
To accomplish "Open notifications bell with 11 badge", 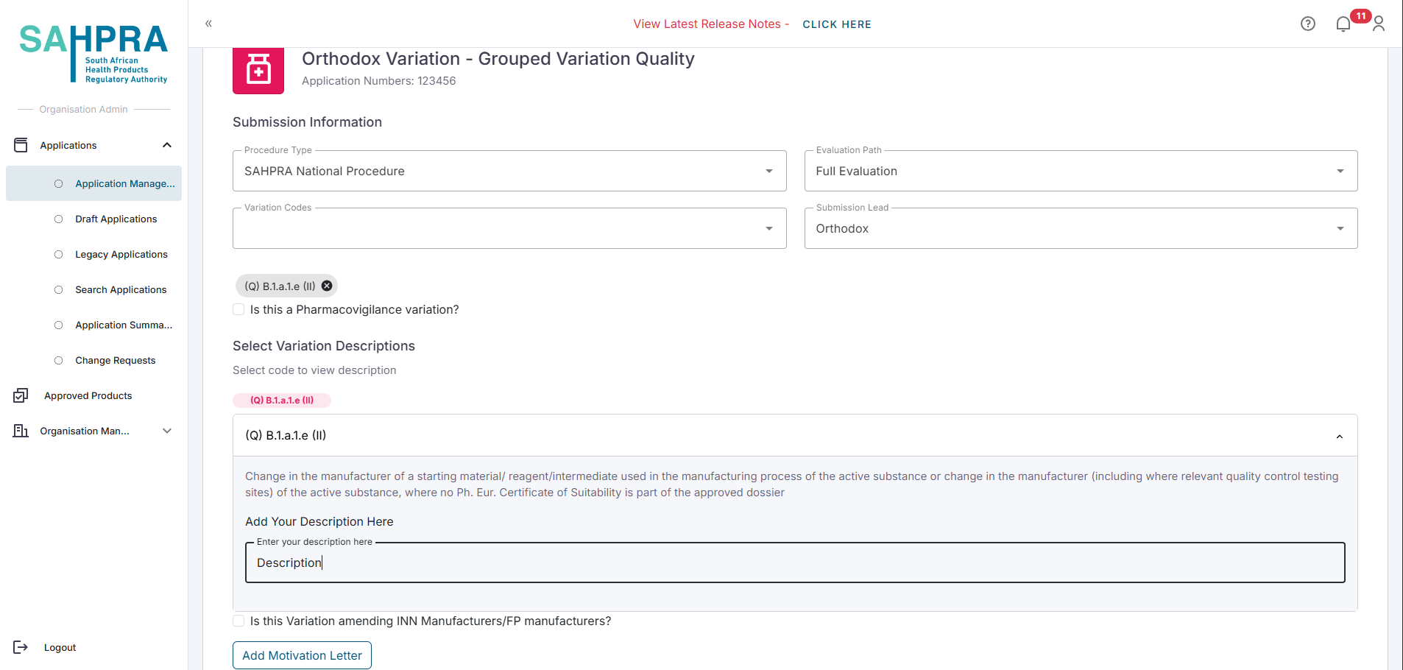I will (x=1343, y=24).
